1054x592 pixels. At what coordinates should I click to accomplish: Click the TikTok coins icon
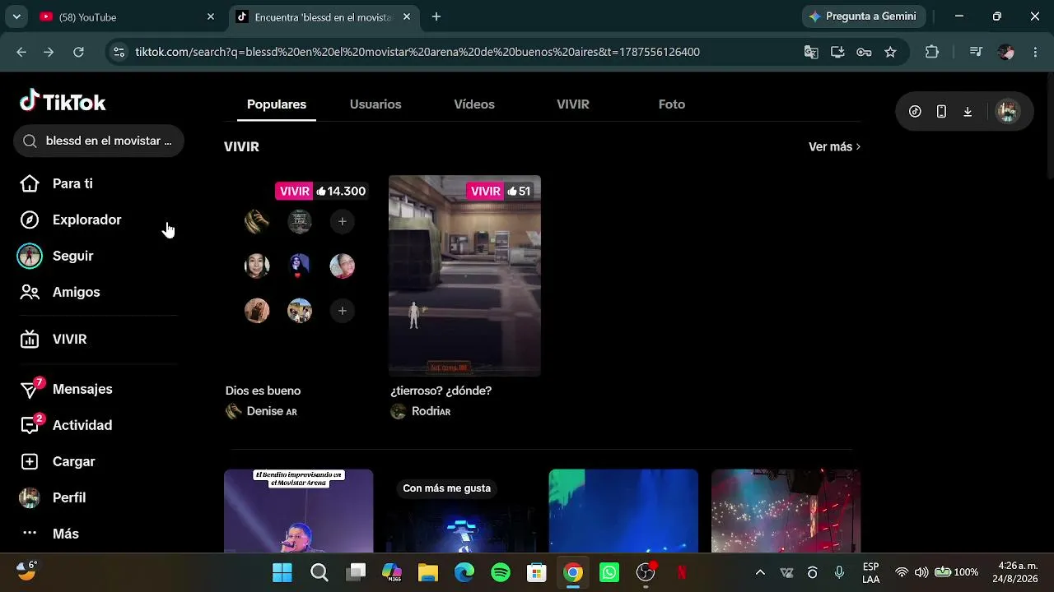click(x=915, y=112)
